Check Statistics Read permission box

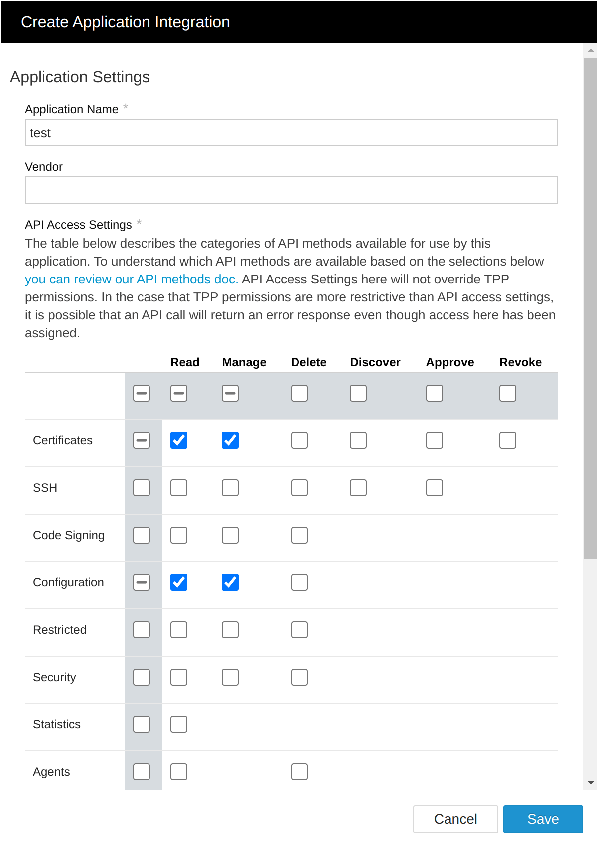179,724
